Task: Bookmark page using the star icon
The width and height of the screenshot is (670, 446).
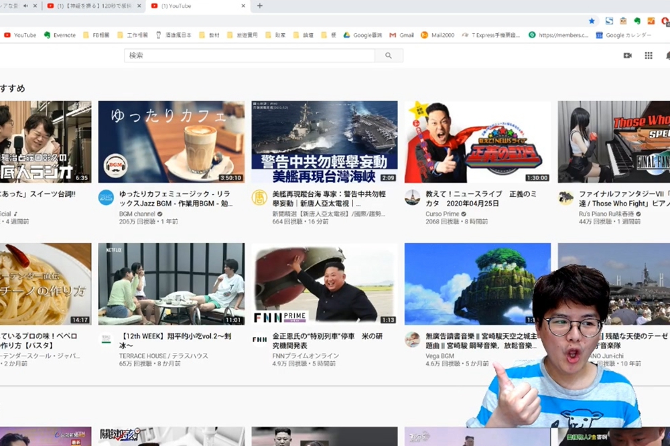Action: click(591, 21)
